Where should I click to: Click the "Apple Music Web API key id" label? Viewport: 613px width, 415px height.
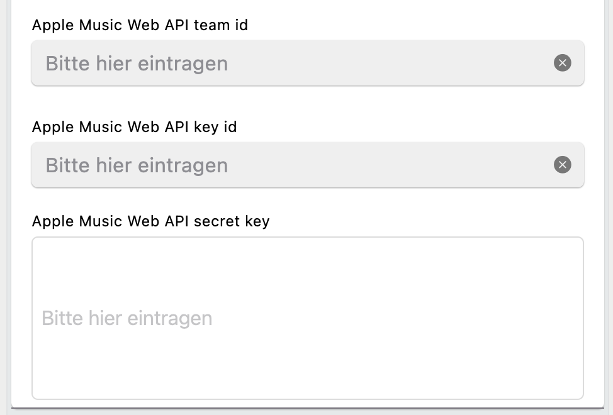click(x=134, y=127)
